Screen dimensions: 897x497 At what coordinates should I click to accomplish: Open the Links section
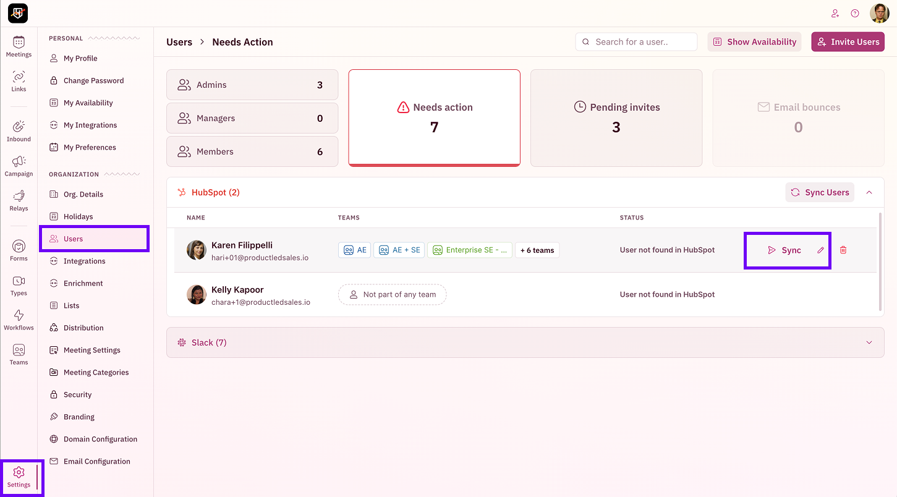(19, 80)
